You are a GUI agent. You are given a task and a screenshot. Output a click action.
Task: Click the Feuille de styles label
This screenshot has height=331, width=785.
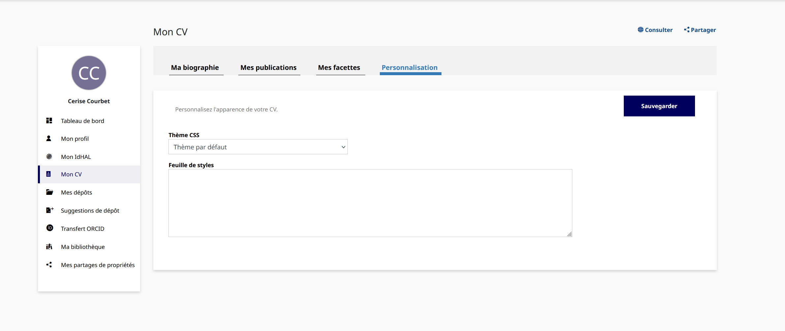click(x=191, y=165)
